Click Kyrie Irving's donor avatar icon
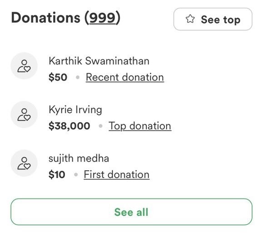 pyautogui.click(x=24, y=114)
